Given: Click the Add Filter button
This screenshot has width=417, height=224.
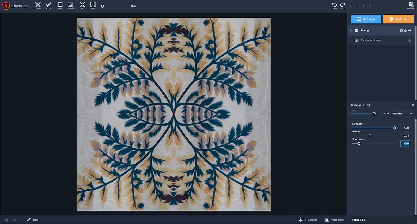Looking at the screenshot, I should (x=366, y=19).
